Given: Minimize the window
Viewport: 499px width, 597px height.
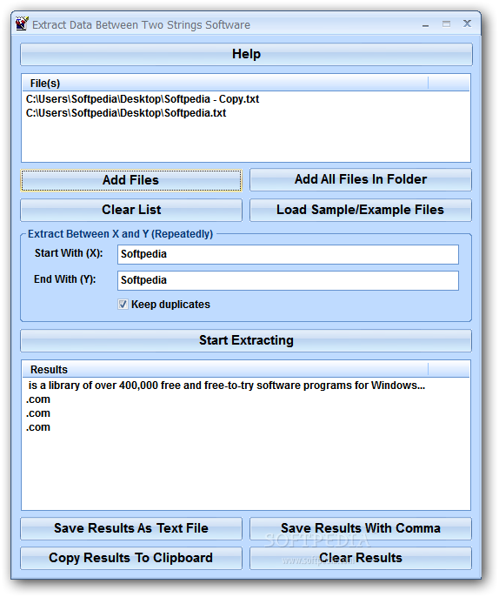Looking at the screenshot, I should pyautogui.click(x=426, y=24).
